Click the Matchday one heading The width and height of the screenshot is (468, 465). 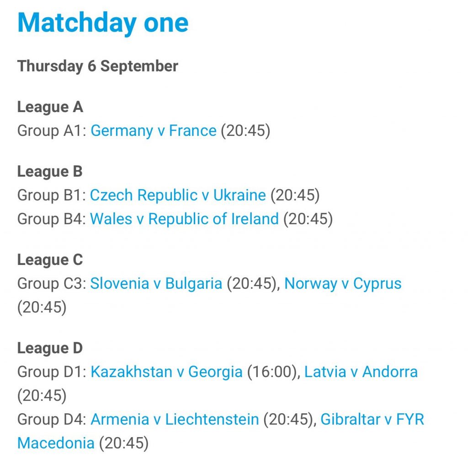click(x=103, y=22)
